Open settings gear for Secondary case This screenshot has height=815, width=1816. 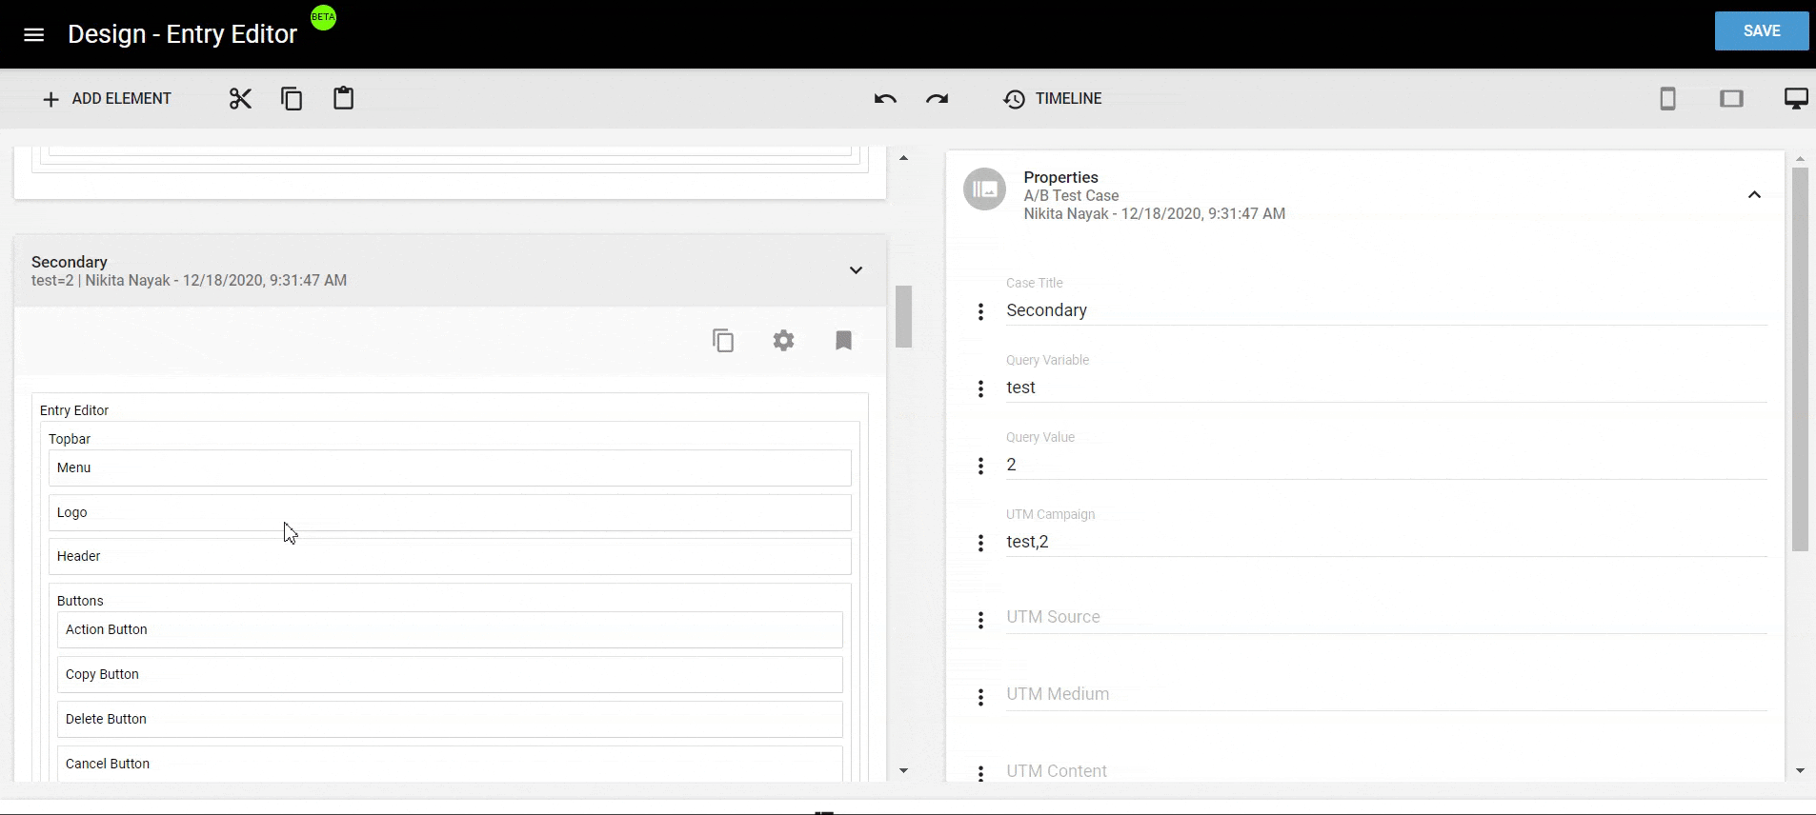783,341
